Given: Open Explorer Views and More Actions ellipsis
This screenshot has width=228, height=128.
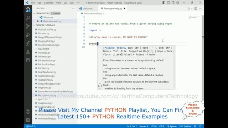Looking at the screenshot, I should tap(73, 9).
